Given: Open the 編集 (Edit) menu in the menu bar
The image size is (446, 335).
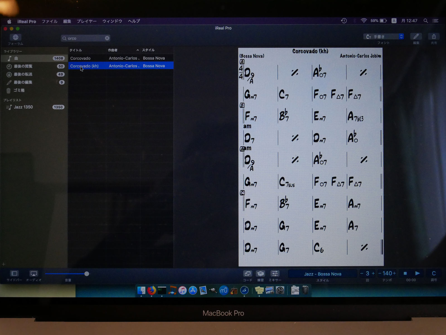Looking at the screenshot, I should 67,21.
